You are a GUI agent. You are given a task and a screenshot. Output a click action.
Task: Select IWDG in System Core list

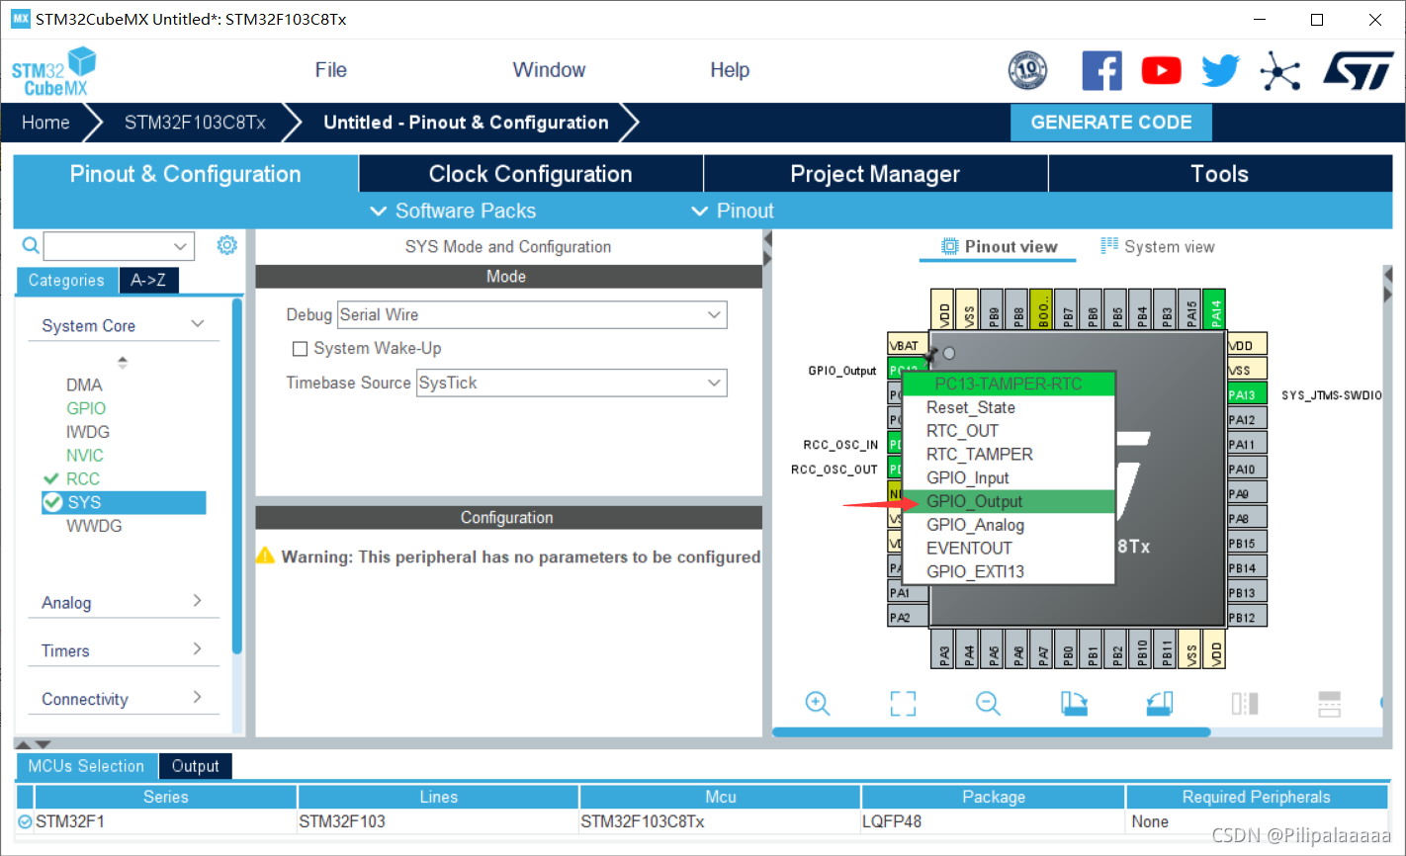88,432
